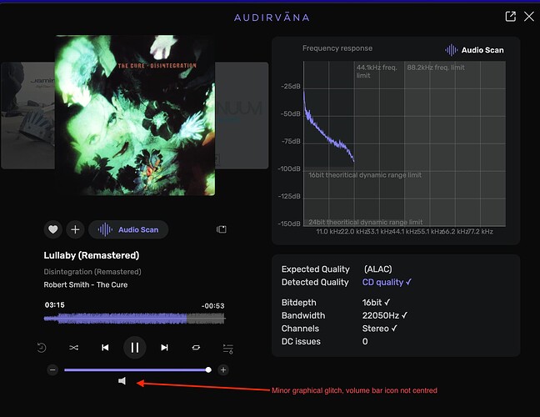The image size is (540, 417).
Task: Toggle repeat mode
Action: pos(196,348)
